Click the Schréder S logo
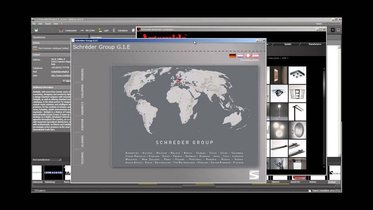 click(x=254, y=174)
